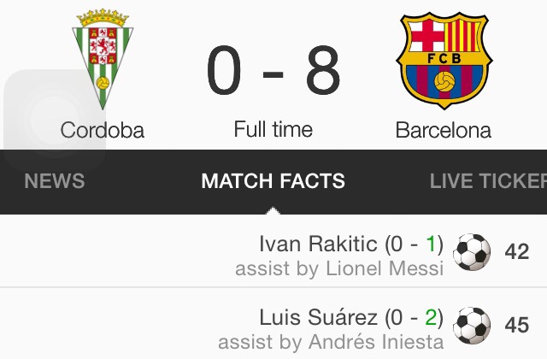547x359 pixels.
Task: Tap the soccer ball icon for Suárez's goal
Action: 472,326
